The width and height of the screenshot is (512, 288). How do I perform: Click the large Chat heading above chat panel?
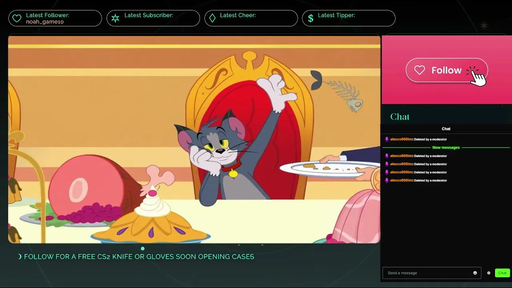(400, 117)
